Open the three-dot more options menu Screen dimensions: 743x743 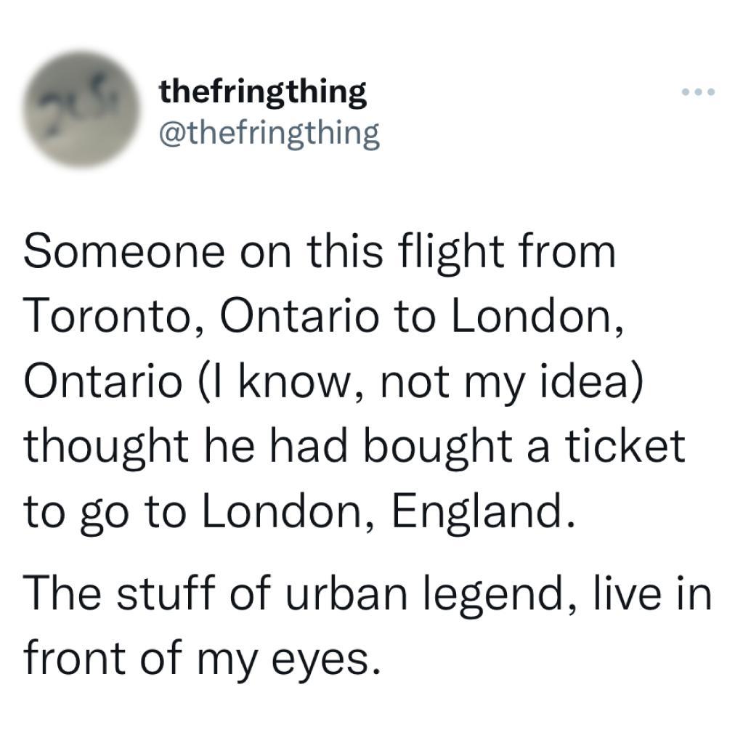click(x=699, y=92)
